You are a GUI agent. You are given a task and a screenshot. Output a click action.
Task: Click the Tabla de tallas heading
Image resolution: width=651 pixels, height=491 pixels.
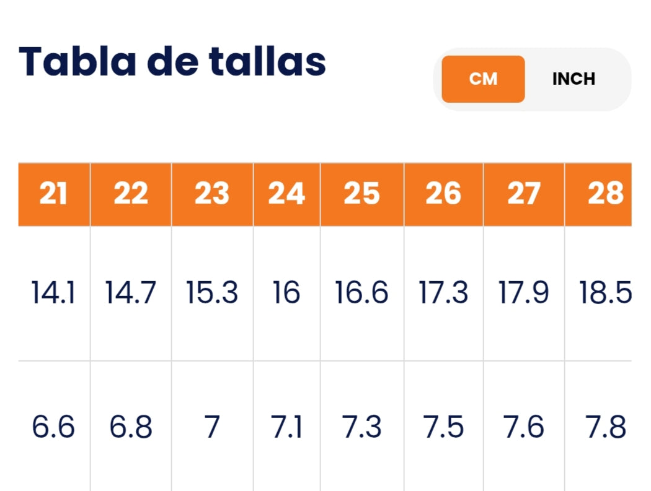[x=172, y=62]
